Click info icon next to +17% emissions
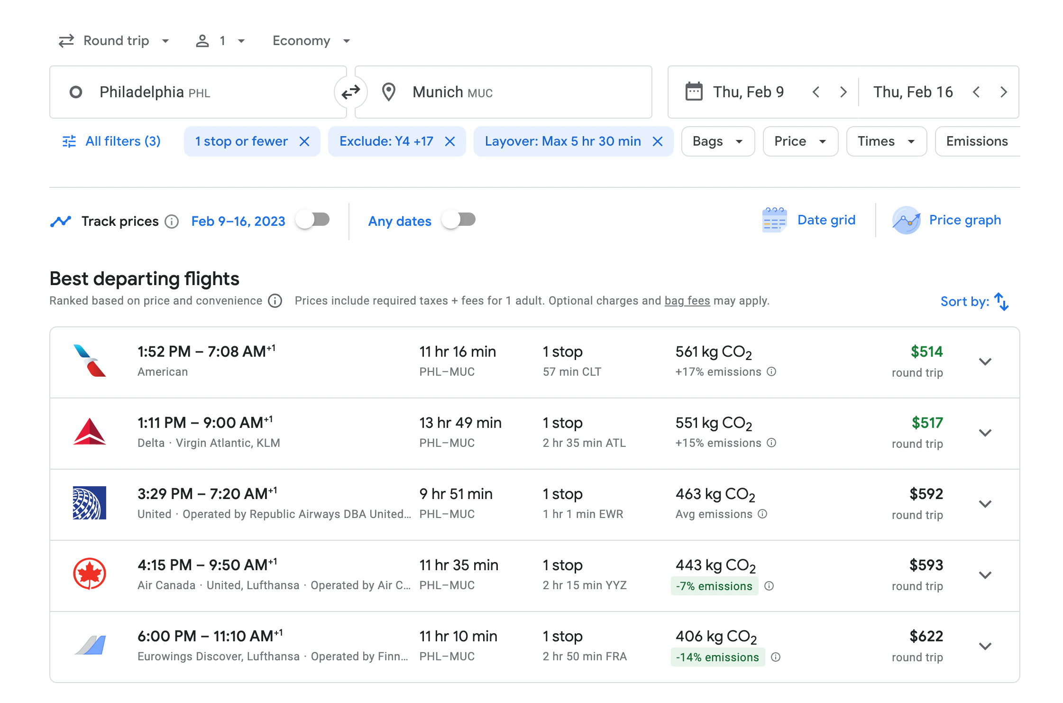Image resolution: width=1063 pixels, height=703 pixels. coord(771,371)
